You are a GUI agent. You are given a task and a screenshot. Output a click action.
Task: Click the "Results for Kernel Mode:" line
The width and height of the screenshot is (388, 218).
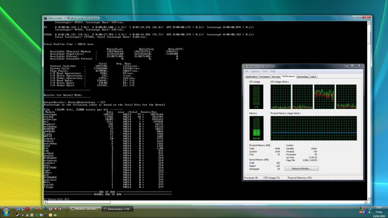point(63,95)
